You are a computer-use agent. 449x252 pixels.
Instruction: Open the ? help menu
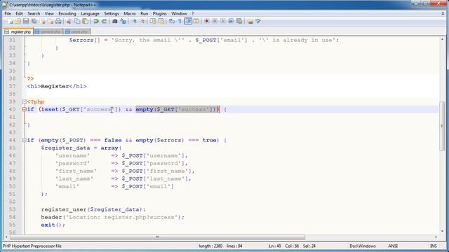(x=193, y=13)
